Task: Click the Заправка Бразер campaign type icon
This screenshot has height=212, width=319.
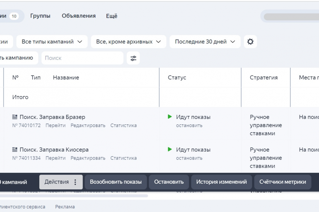Action: tap(15, 117)
